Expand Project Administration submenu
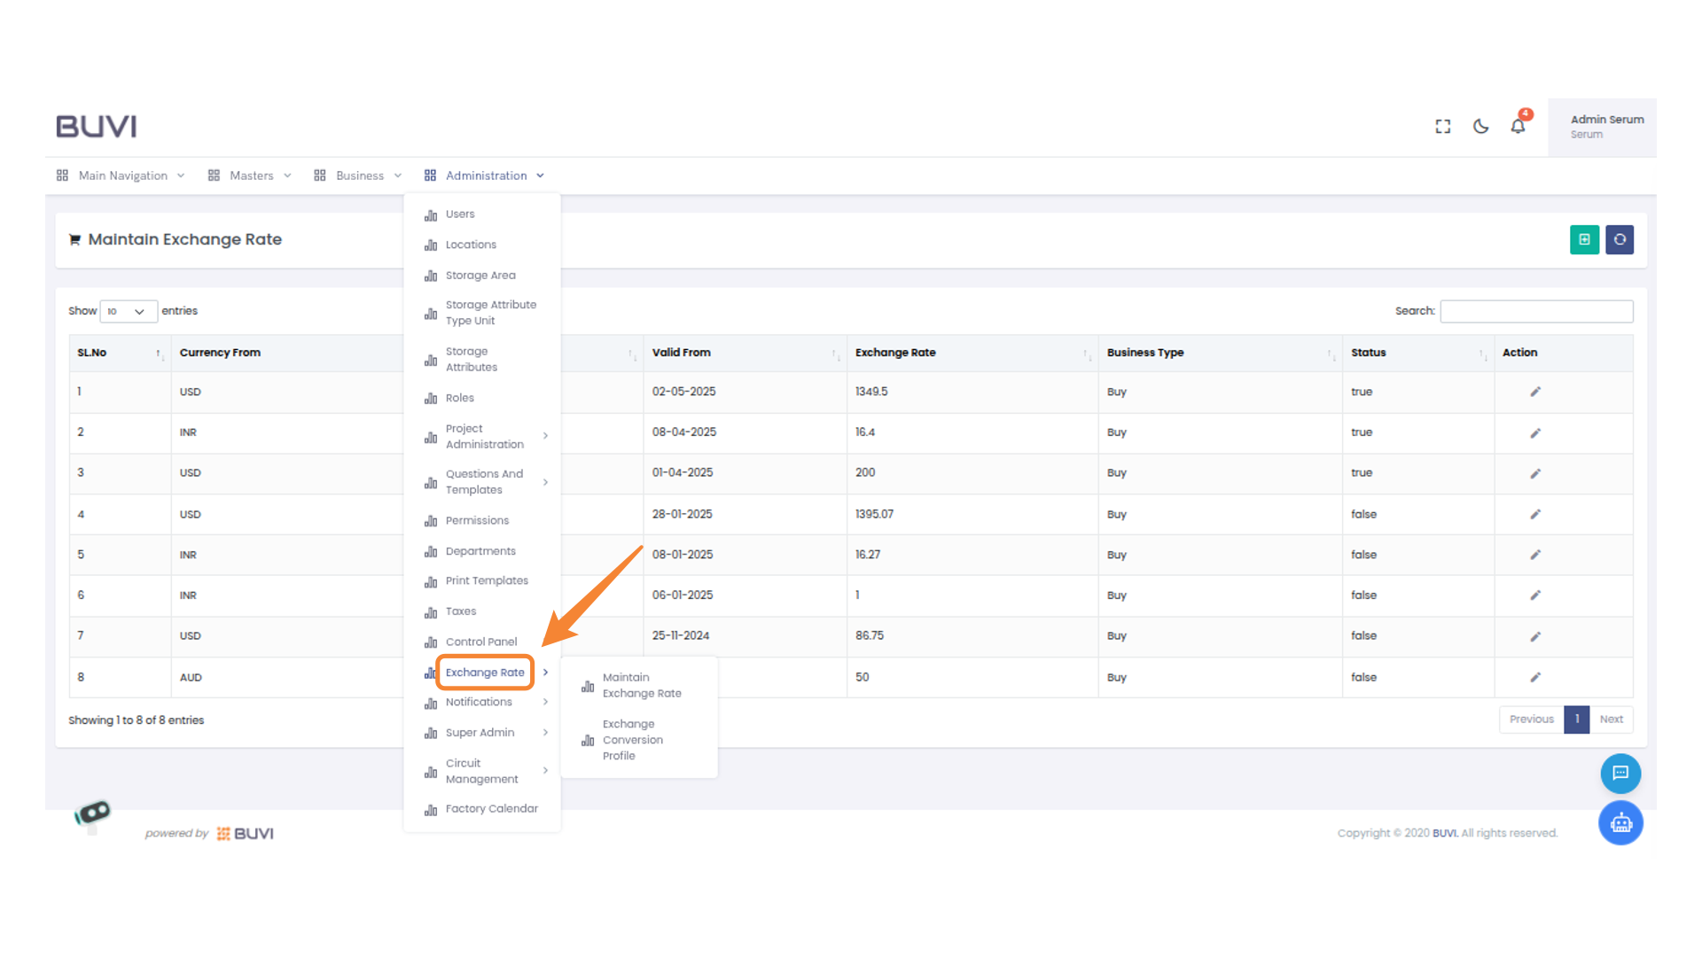The height and width of the screenshot is (957, 1702). 486,436
